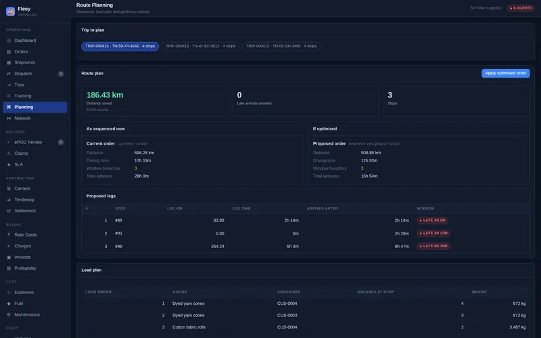Click total lateness 28h 0m value
This screenshot has height=338, width=541.
click(x=141, y=176)
